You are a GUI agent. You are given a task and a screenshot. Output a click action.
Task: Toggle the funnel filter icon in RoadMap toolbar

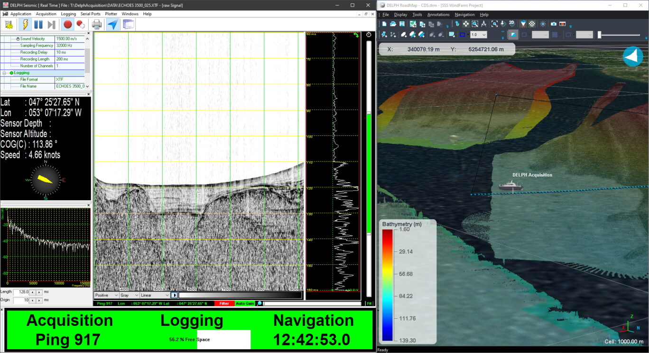[x=523, y=24]
